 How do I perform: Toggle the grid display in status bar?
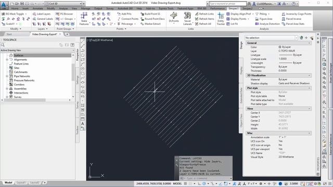click(185, 183)
